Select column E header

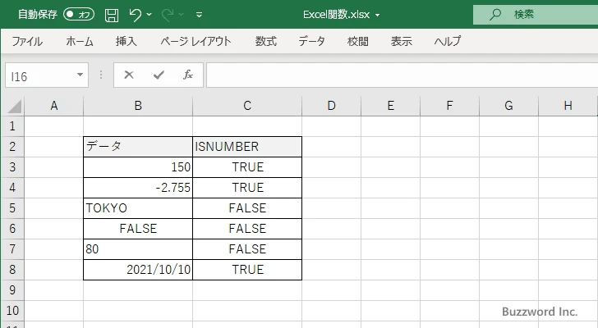390,106
